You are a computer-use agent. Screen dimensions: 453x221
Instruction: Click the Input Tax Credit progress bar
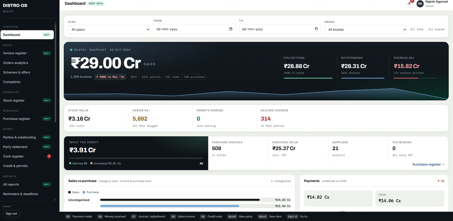pos(136,158)
